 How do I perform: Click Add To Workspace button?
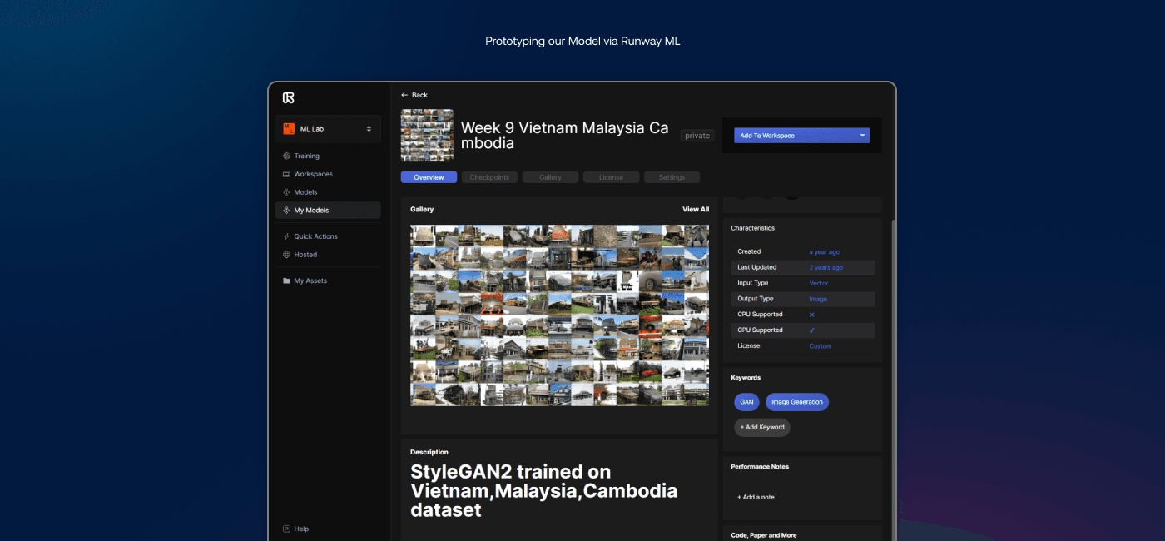(801, 136)
